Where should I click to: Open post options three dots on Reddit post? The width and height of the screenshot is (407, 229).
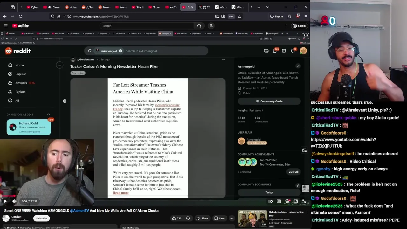(x=224, y=59)
